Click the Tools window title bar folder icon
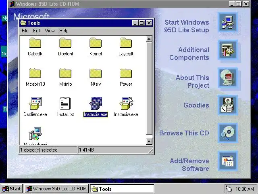Viewport: 258px width, 194px height. [x=23, y=23]
